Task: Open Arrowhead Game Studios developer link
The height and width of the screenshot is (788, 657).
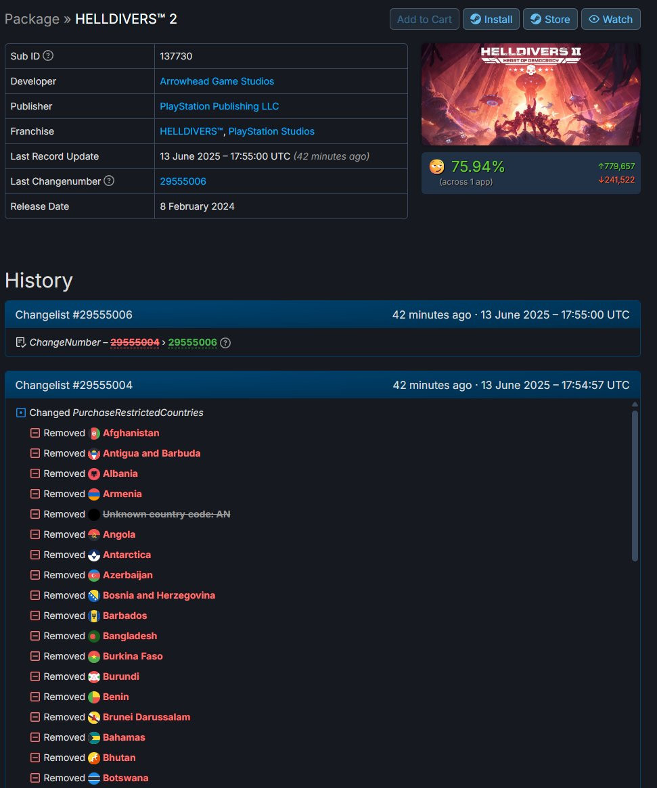Action: pos(217,81)
